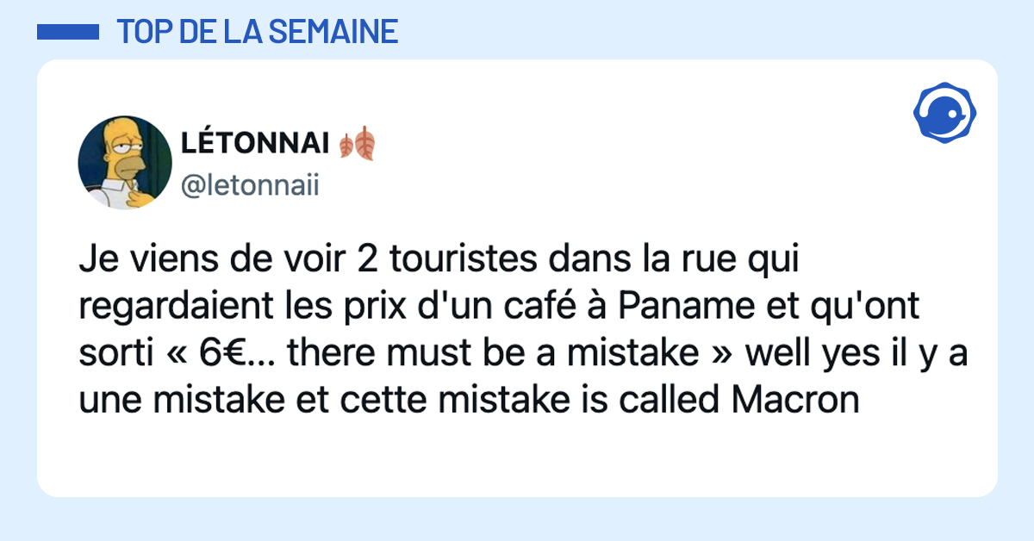Viewport: 1034px width, 541px height.
Task: Click the LÉTONNAI display name
Action: pos(255,144)
